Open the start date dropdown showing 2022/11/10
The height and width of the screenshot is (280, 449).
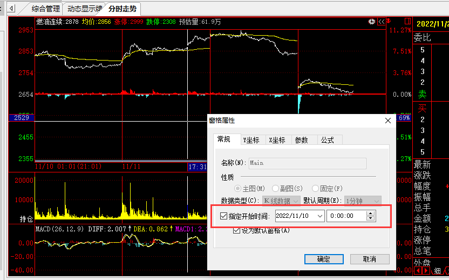point(319,216)
